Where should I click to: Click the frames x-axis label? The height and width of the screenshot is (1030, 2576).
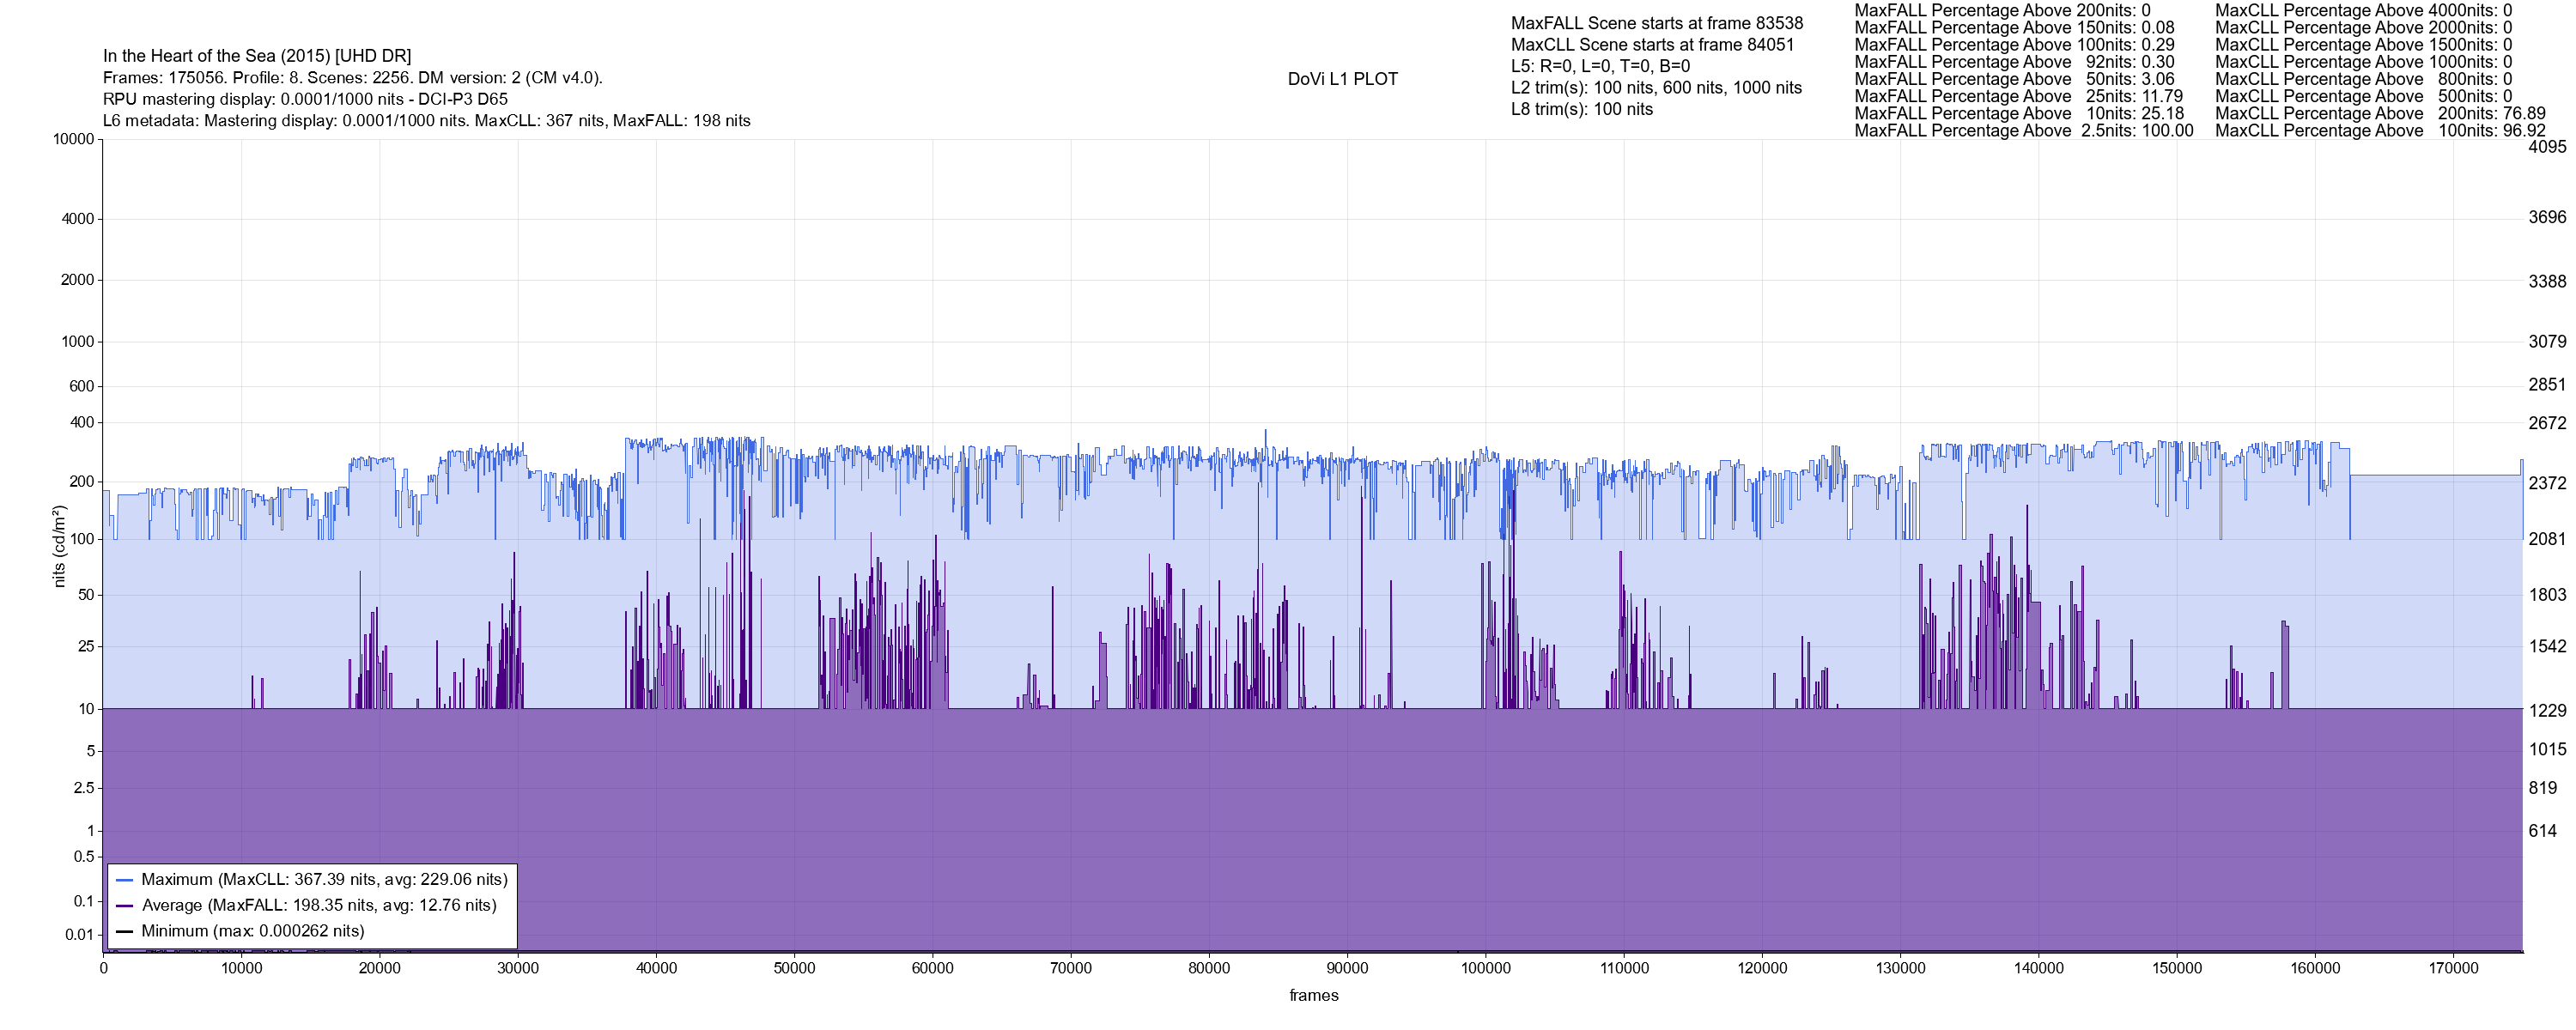click(1313, 995)
